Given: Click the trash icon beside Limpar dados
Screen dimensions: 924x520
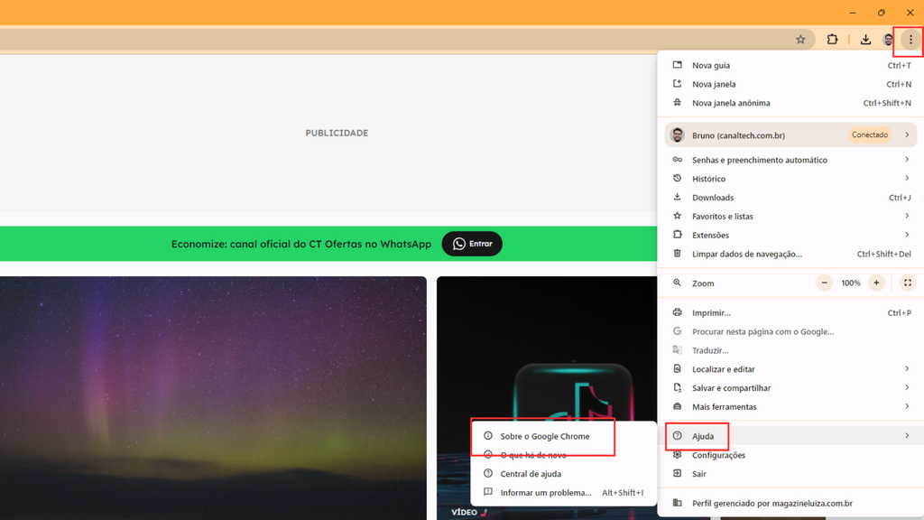Looking at the screenshot, I should [677, 254].
